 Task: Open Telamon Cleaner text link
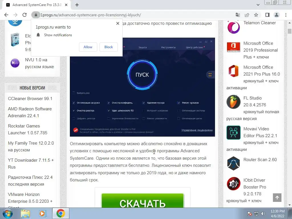coord(259,23)
